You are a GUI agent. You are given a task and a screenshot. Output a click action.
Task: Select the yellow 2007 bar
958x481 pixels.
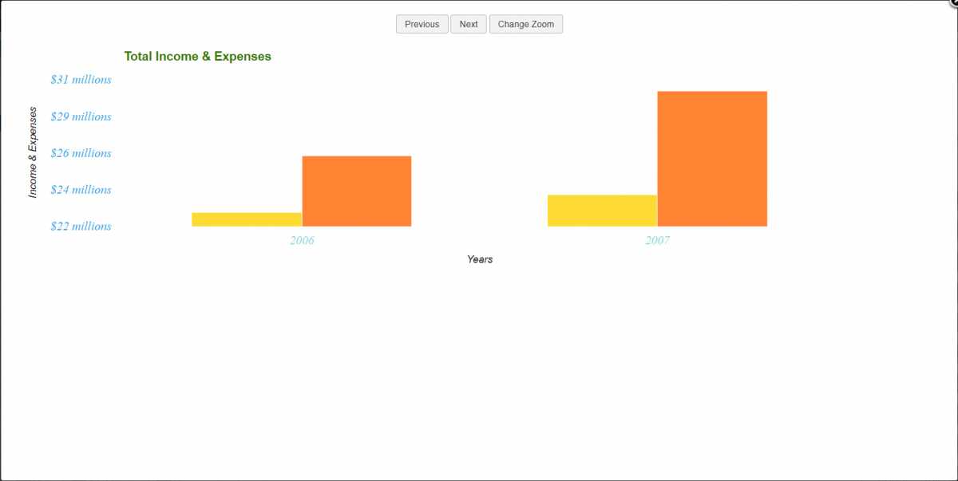pos(602,211)
